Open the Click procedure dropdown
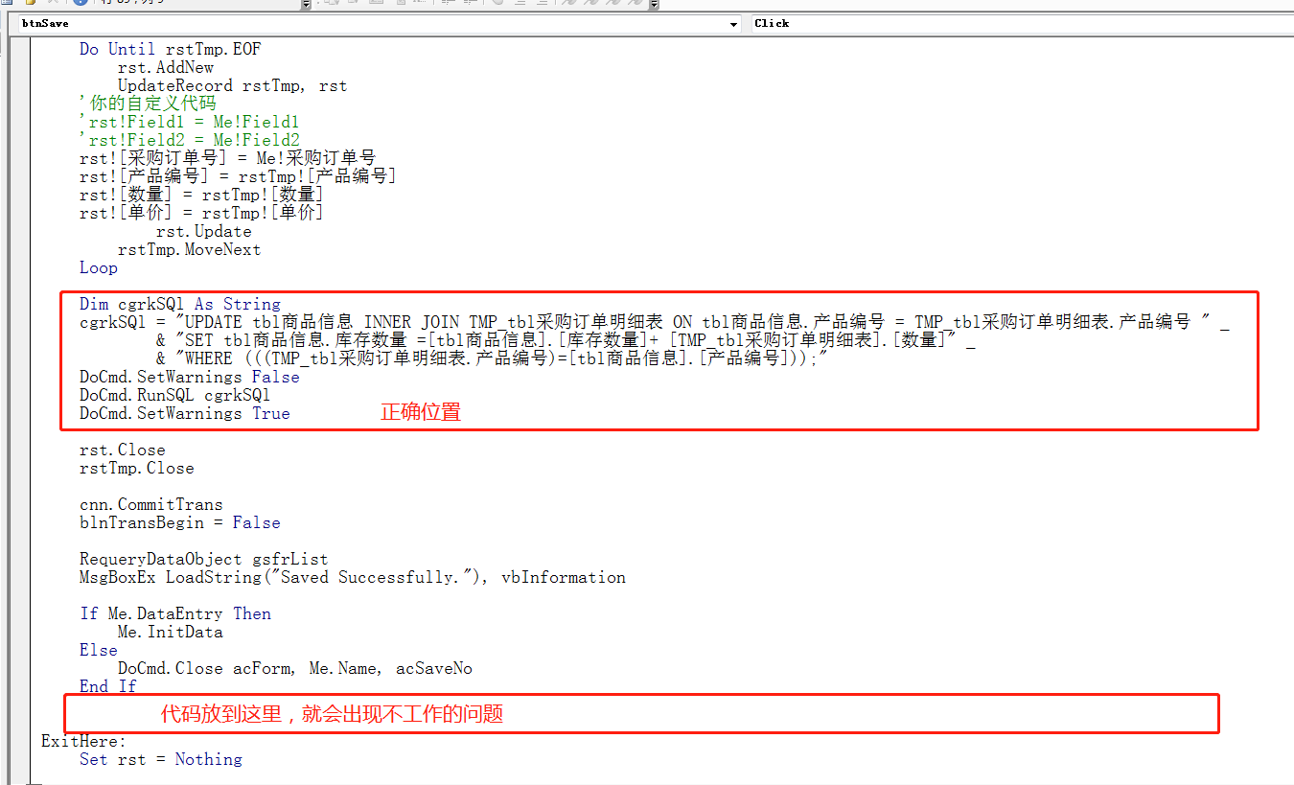This screenshot has width=1294, height=785. (1021, 24)
